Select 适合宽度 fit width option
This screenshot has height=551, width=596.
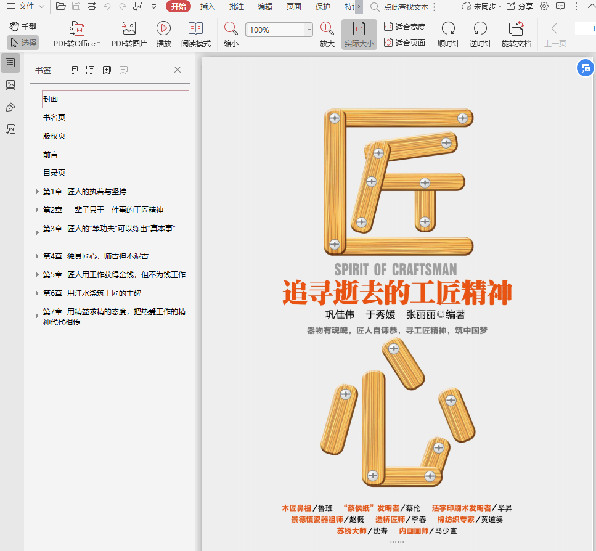coord(405,27)
